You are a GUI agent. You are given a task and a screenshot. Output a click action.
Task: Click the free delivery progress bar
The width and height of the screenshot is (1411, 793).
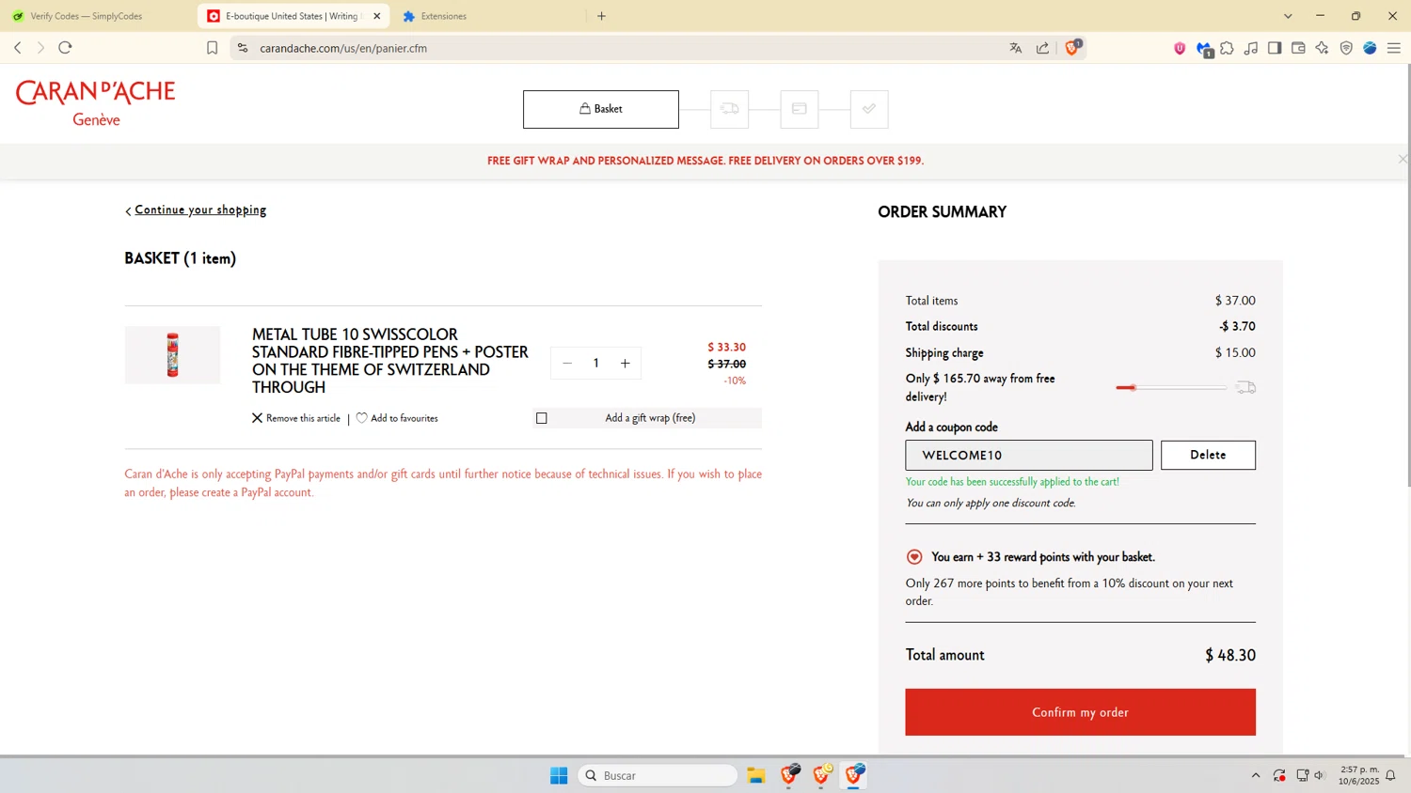pos(1172,387)
